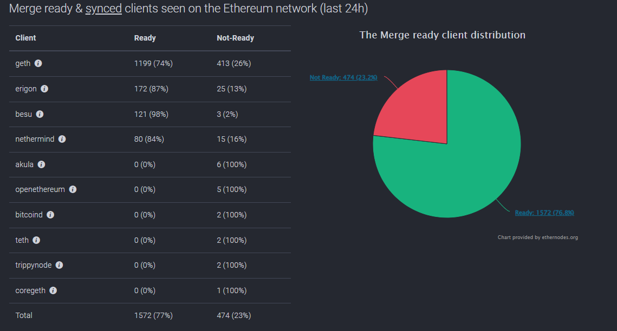
Task: Click the info icon next to geth
Action: [x=38, y=63]
